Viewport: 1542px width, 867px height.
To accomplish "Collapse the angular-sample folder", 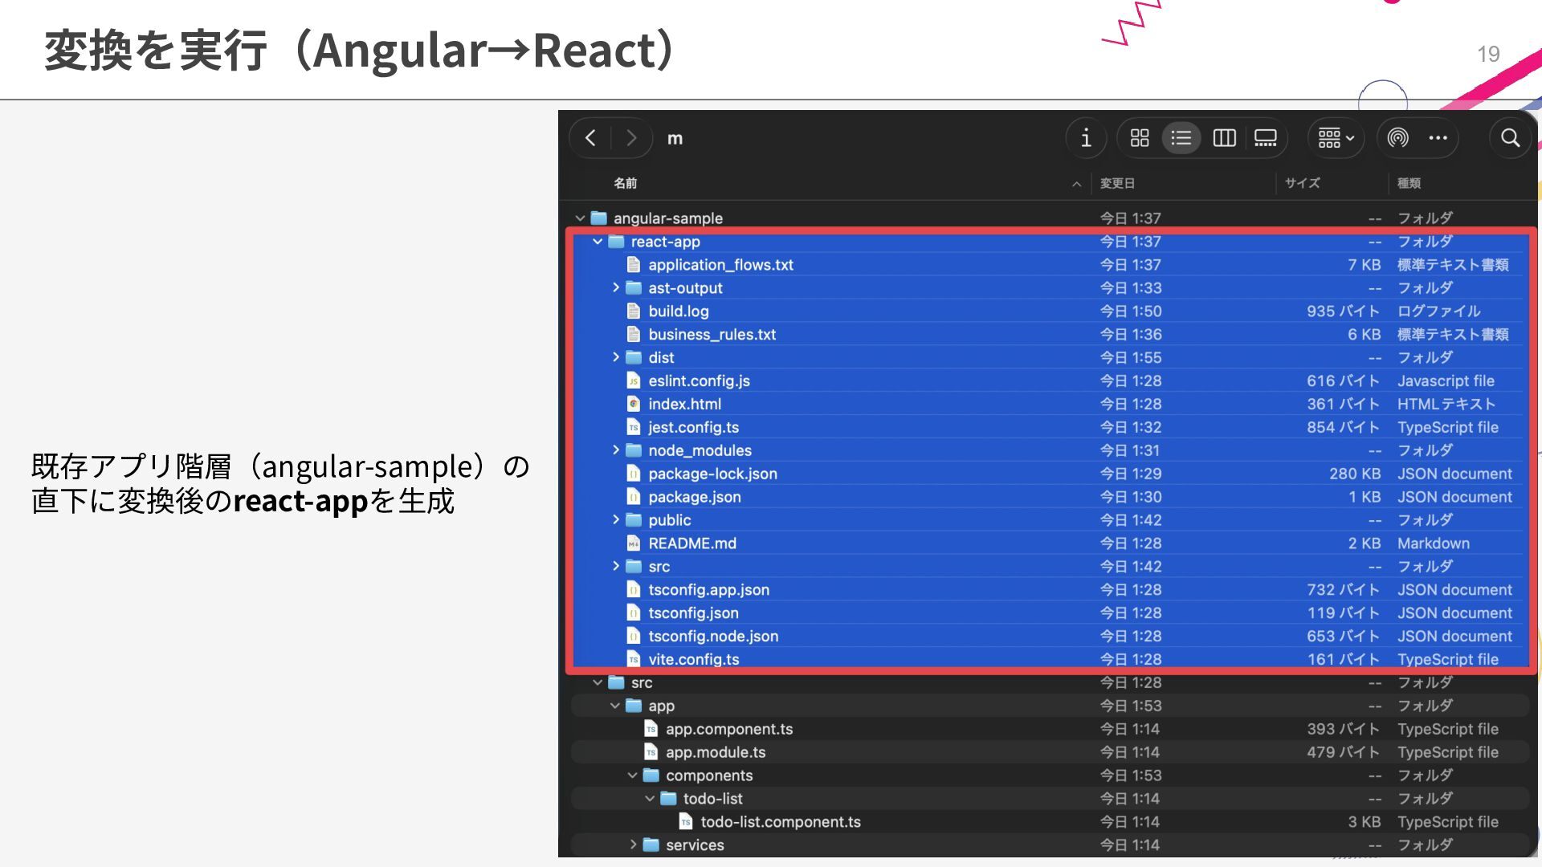I will tap(580, 218).
